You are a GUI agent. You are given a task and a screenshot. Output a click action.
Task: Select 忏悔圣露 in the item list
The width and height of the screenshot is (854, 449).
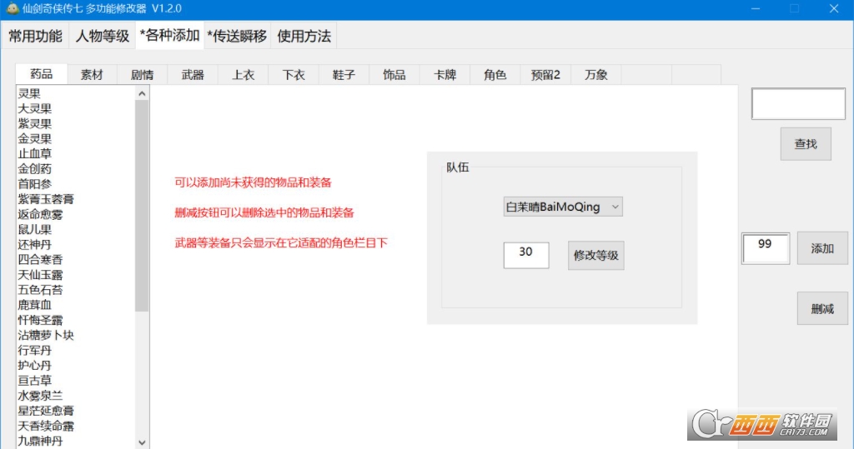coord(40,320)
